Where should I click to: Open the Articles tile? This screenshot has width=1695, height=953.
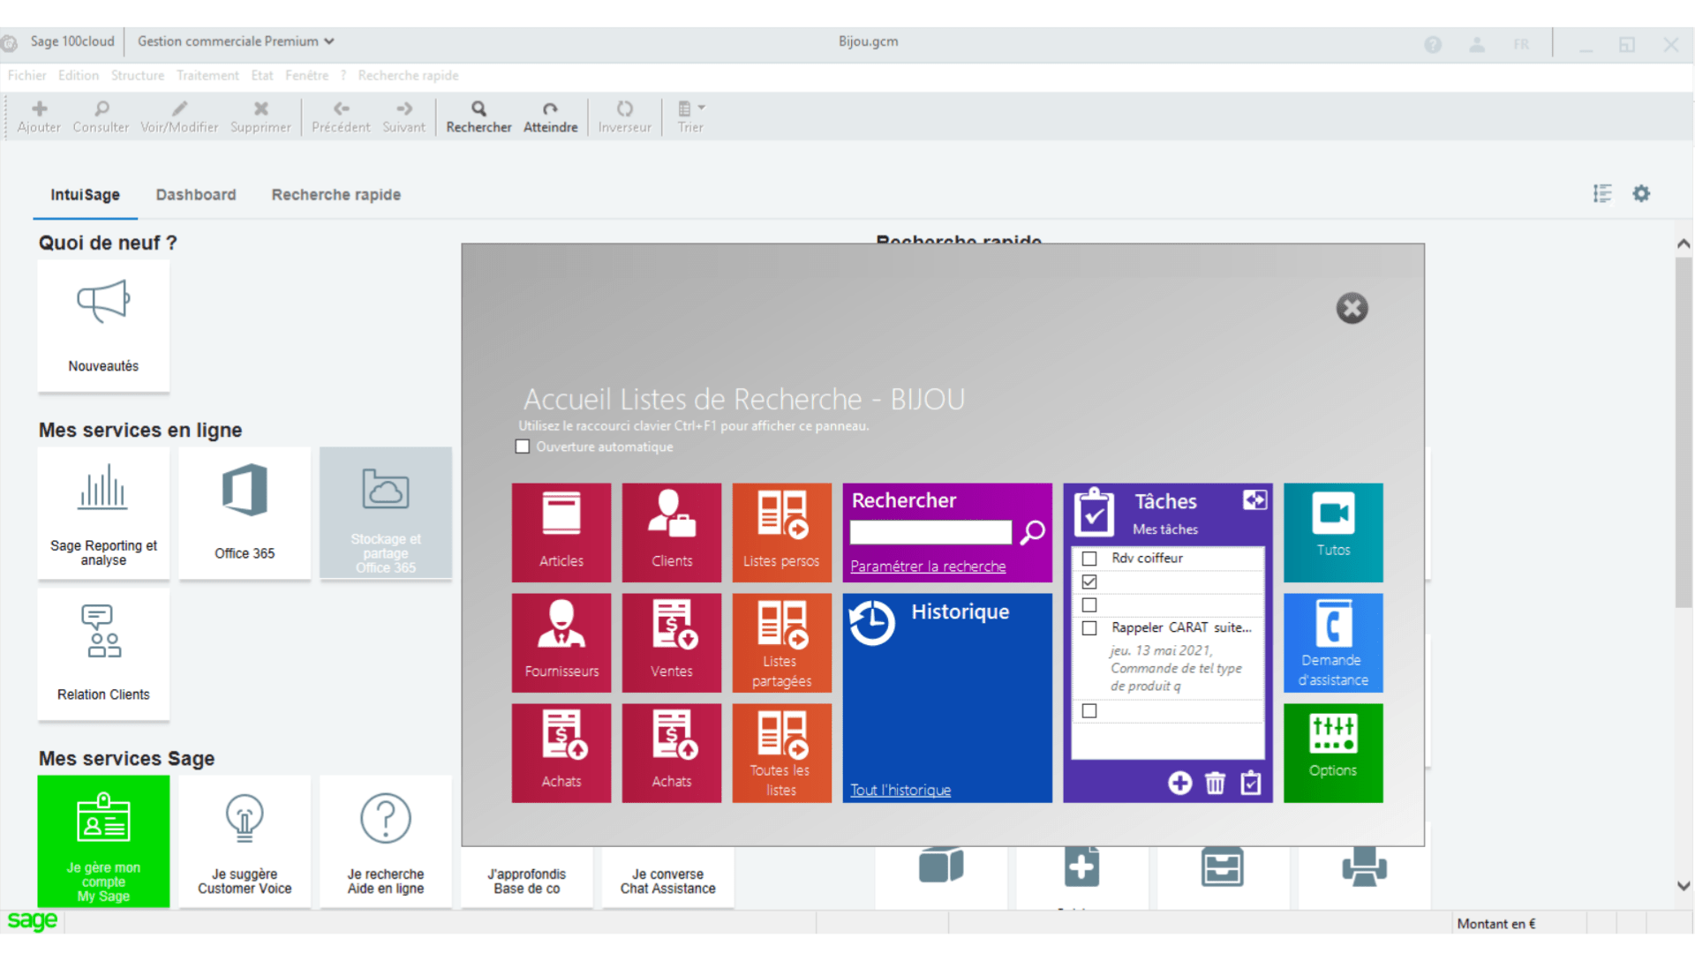tap(561, 532)
